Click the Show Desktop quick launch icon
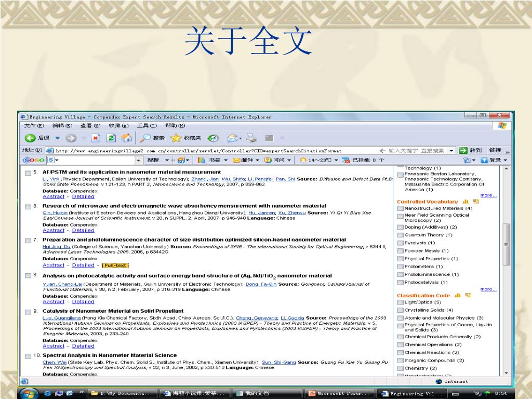The height and width of the screenshot is (399, 532). [x=59, y=393]
